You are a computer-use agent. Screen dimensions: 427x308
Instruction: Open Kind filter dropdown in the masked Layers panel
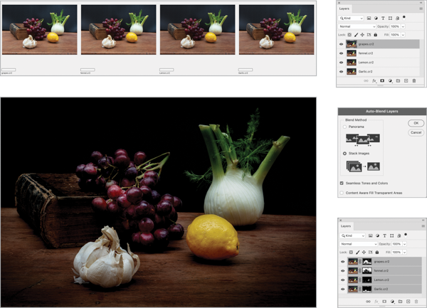pos(352,235)
